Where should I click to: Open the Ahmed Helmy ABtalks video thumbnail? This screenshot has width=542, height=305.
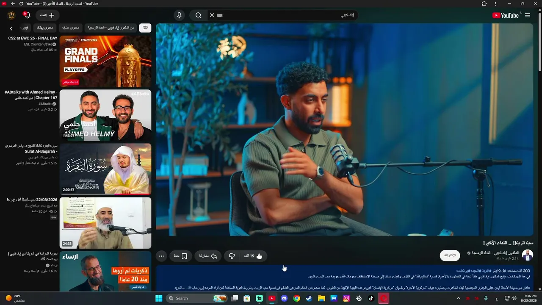coord(105,115)
